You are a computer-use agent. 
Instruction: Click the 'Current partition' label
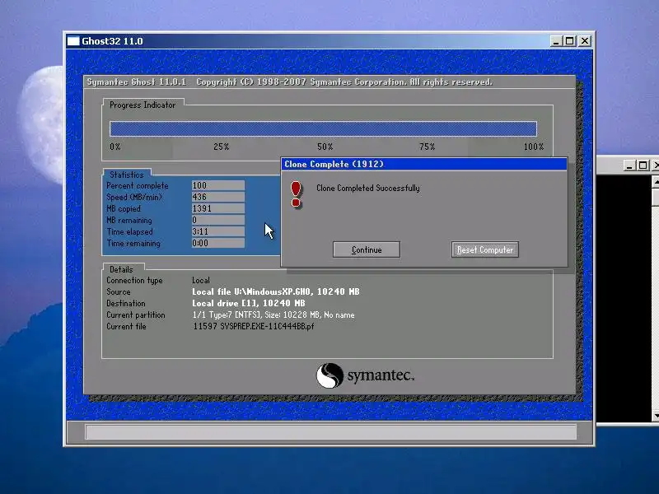click(135, 315)
